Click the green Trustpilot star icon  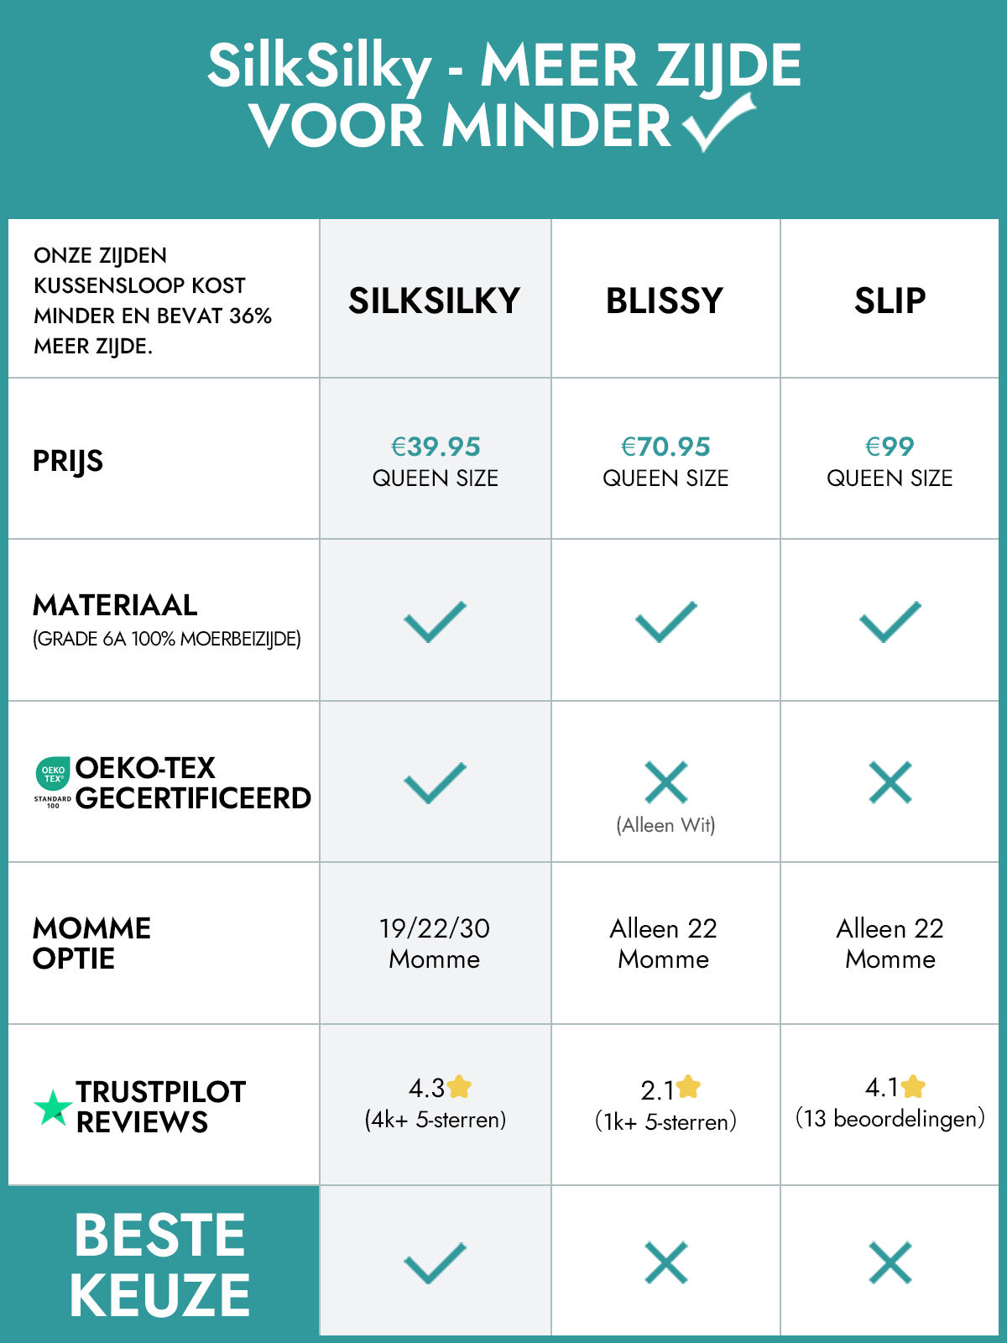53,1108
